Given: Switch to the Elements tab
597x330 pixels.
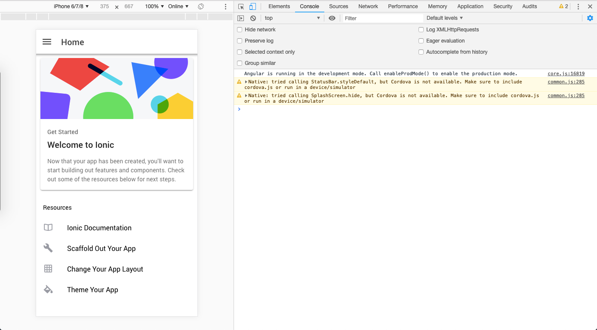Looking at the screenshot, I should tap(279, 6).
